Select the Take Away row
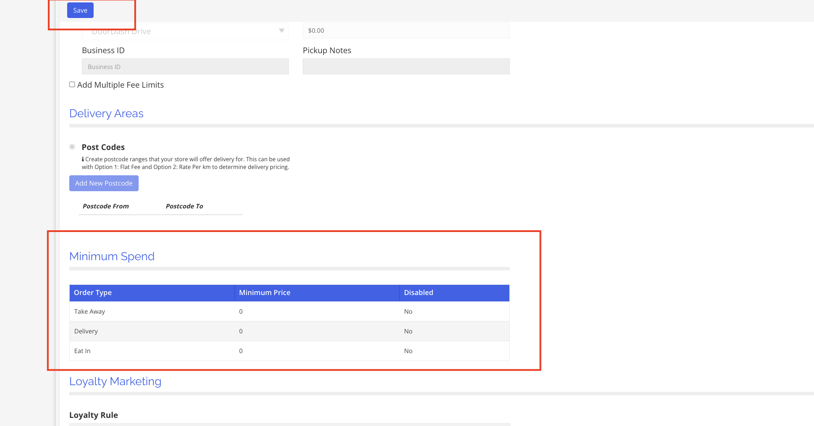The height and width of the screenshot is (426, 814). [x=90, y=312]
